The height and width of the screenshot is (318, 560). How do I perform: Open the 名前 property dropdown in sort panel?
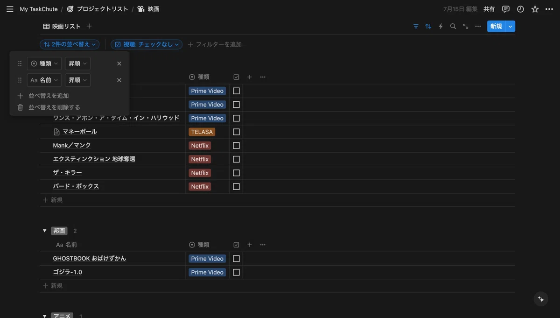click(x=44, y=80)
